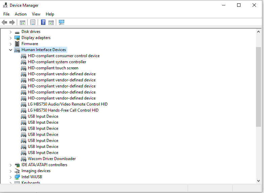Click the Device Manager title bar icon
The height and width of the screenshot is (193, 264).
coord(5,5)
